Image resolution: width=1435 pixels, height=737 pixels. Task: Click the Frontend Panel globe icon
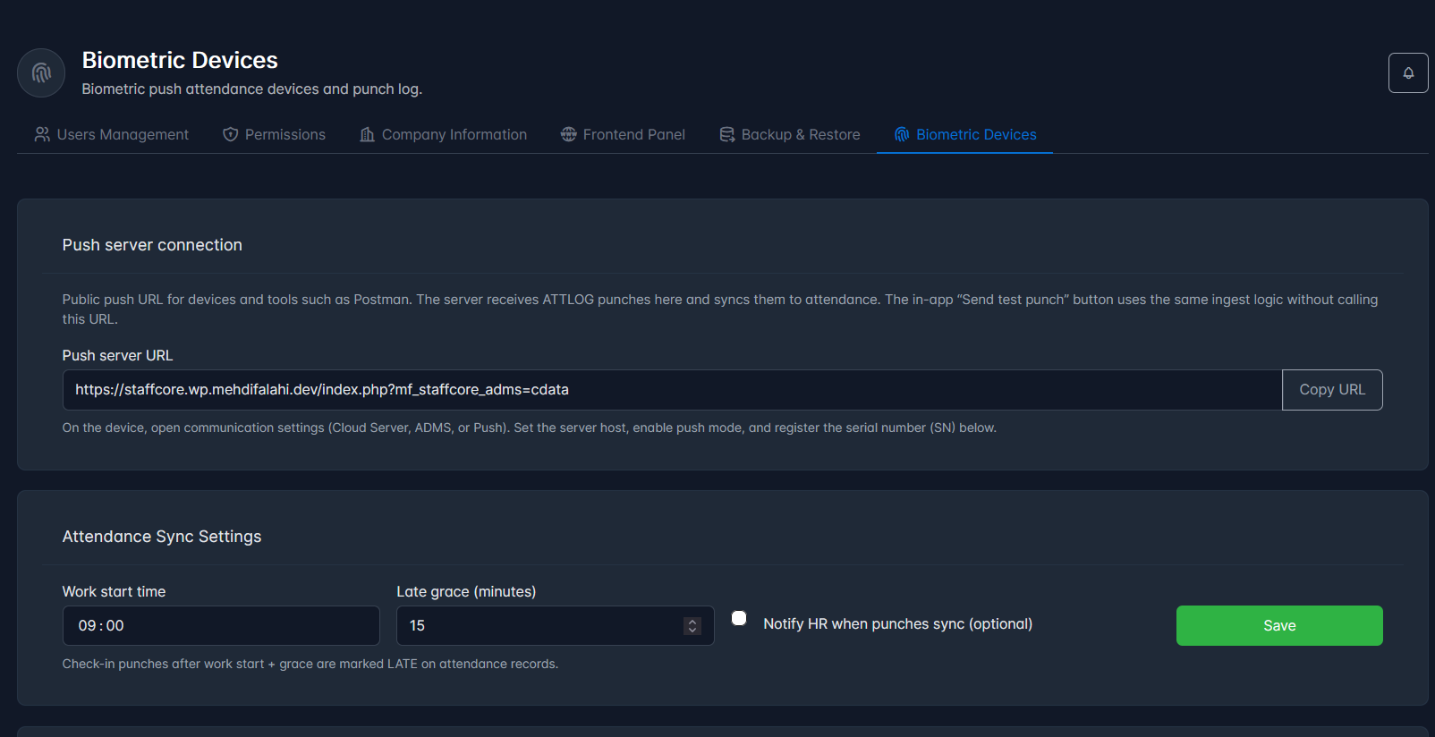[x=568, y=134]
